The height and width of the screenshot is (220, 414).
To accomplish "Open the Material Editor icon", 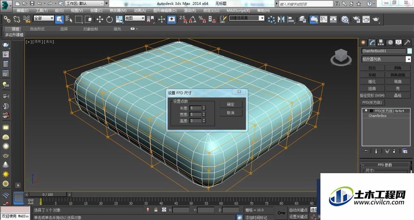I will tap(345, 19).
